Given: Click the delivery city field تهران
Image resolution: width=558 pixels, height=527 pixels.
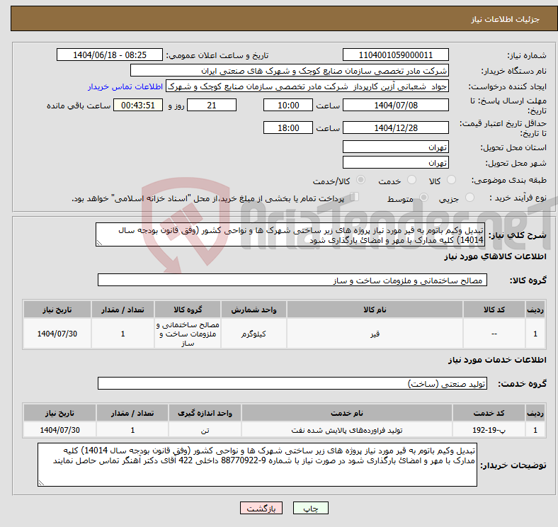Looking at the screenshot, I should pos(395,163).
